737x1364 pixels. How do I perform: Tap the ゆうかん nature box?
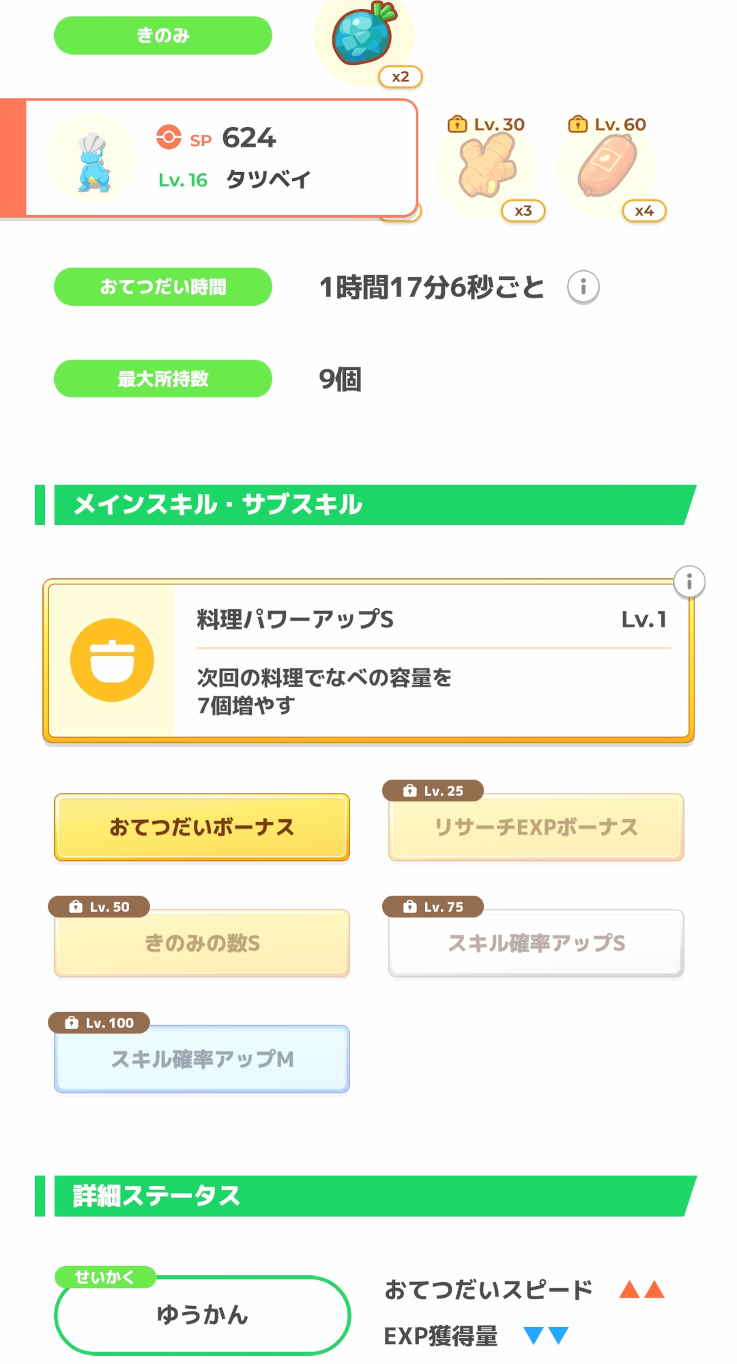click(x=202, y=1314)
